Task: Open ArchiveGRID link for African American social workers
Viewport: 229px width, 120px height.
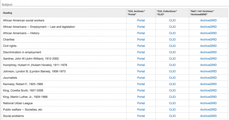Action: 208,21
